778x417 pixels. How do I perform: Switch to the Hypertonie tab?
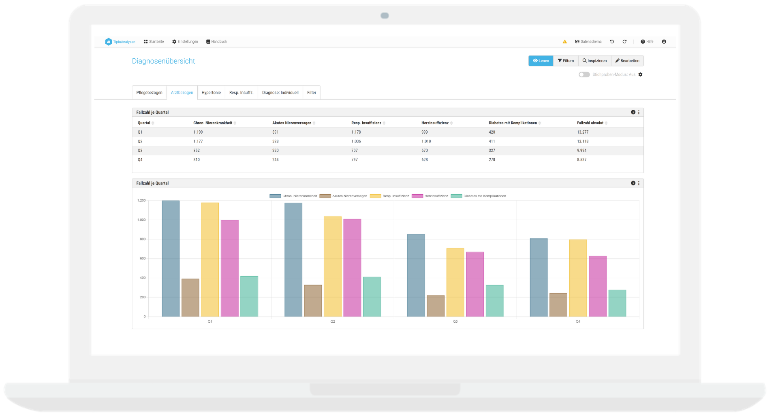211,93
